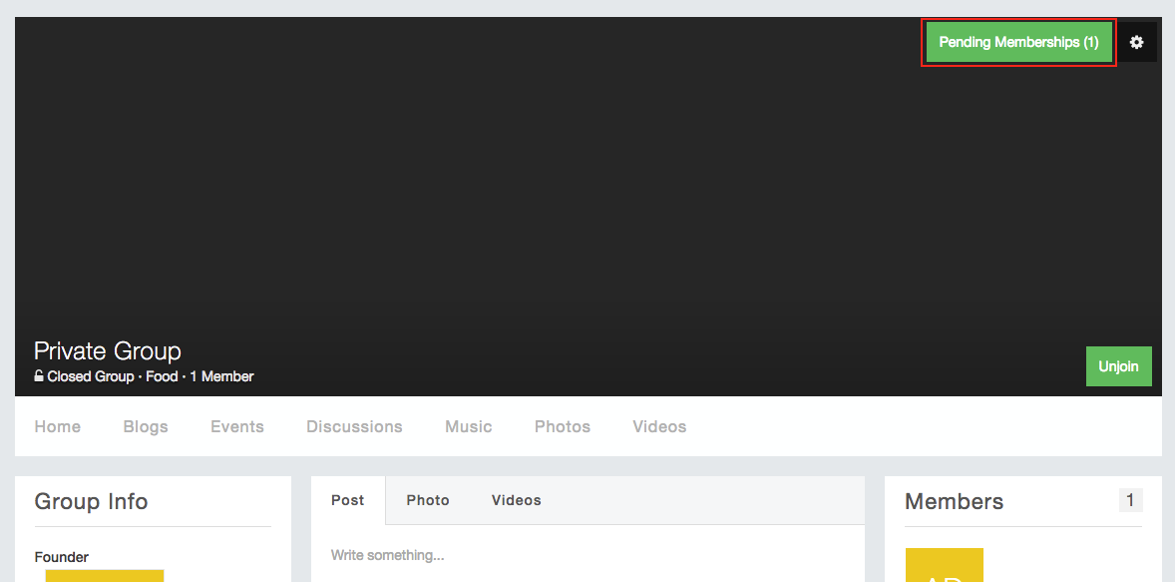This screenshot has width=1175, height=582.
Task: Open the group settings gear menu
Action: tap(1136, 43)
